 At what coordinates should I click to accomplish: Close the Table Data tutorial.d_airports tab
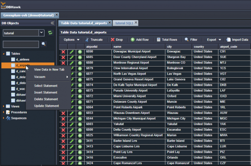(110, 23)
